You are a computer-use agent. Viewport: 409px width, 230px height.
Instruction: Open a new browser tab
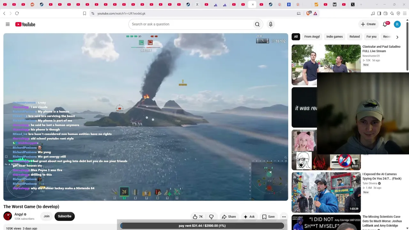pyautogui.click(x=361, y=4)
